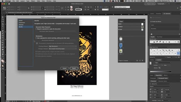Screen dimensions: 181x102
Task: Open the Layout menu in menu bar
Action: point(22,1)
